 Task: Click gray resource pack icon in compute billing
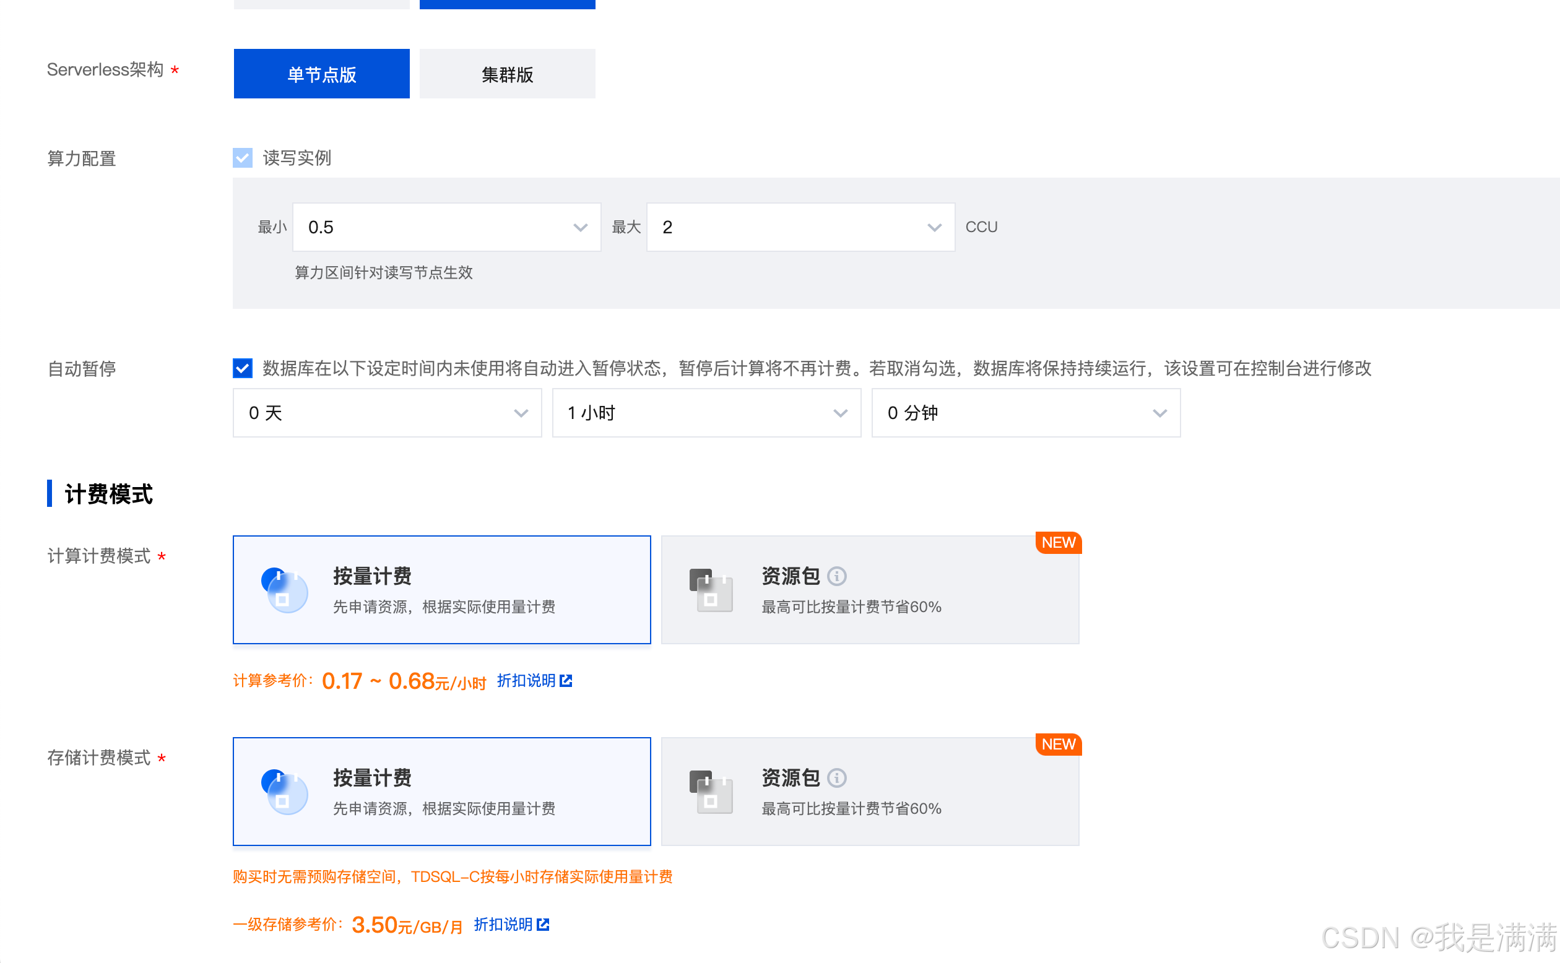tap(711, 590)
